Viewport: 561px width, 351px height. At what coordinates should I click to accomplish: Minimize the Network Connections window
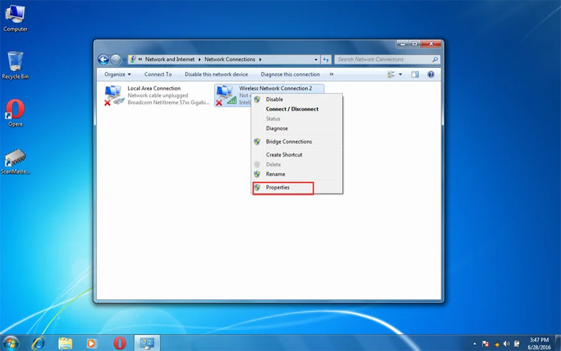pyautogui.click(x=403, y=44)
